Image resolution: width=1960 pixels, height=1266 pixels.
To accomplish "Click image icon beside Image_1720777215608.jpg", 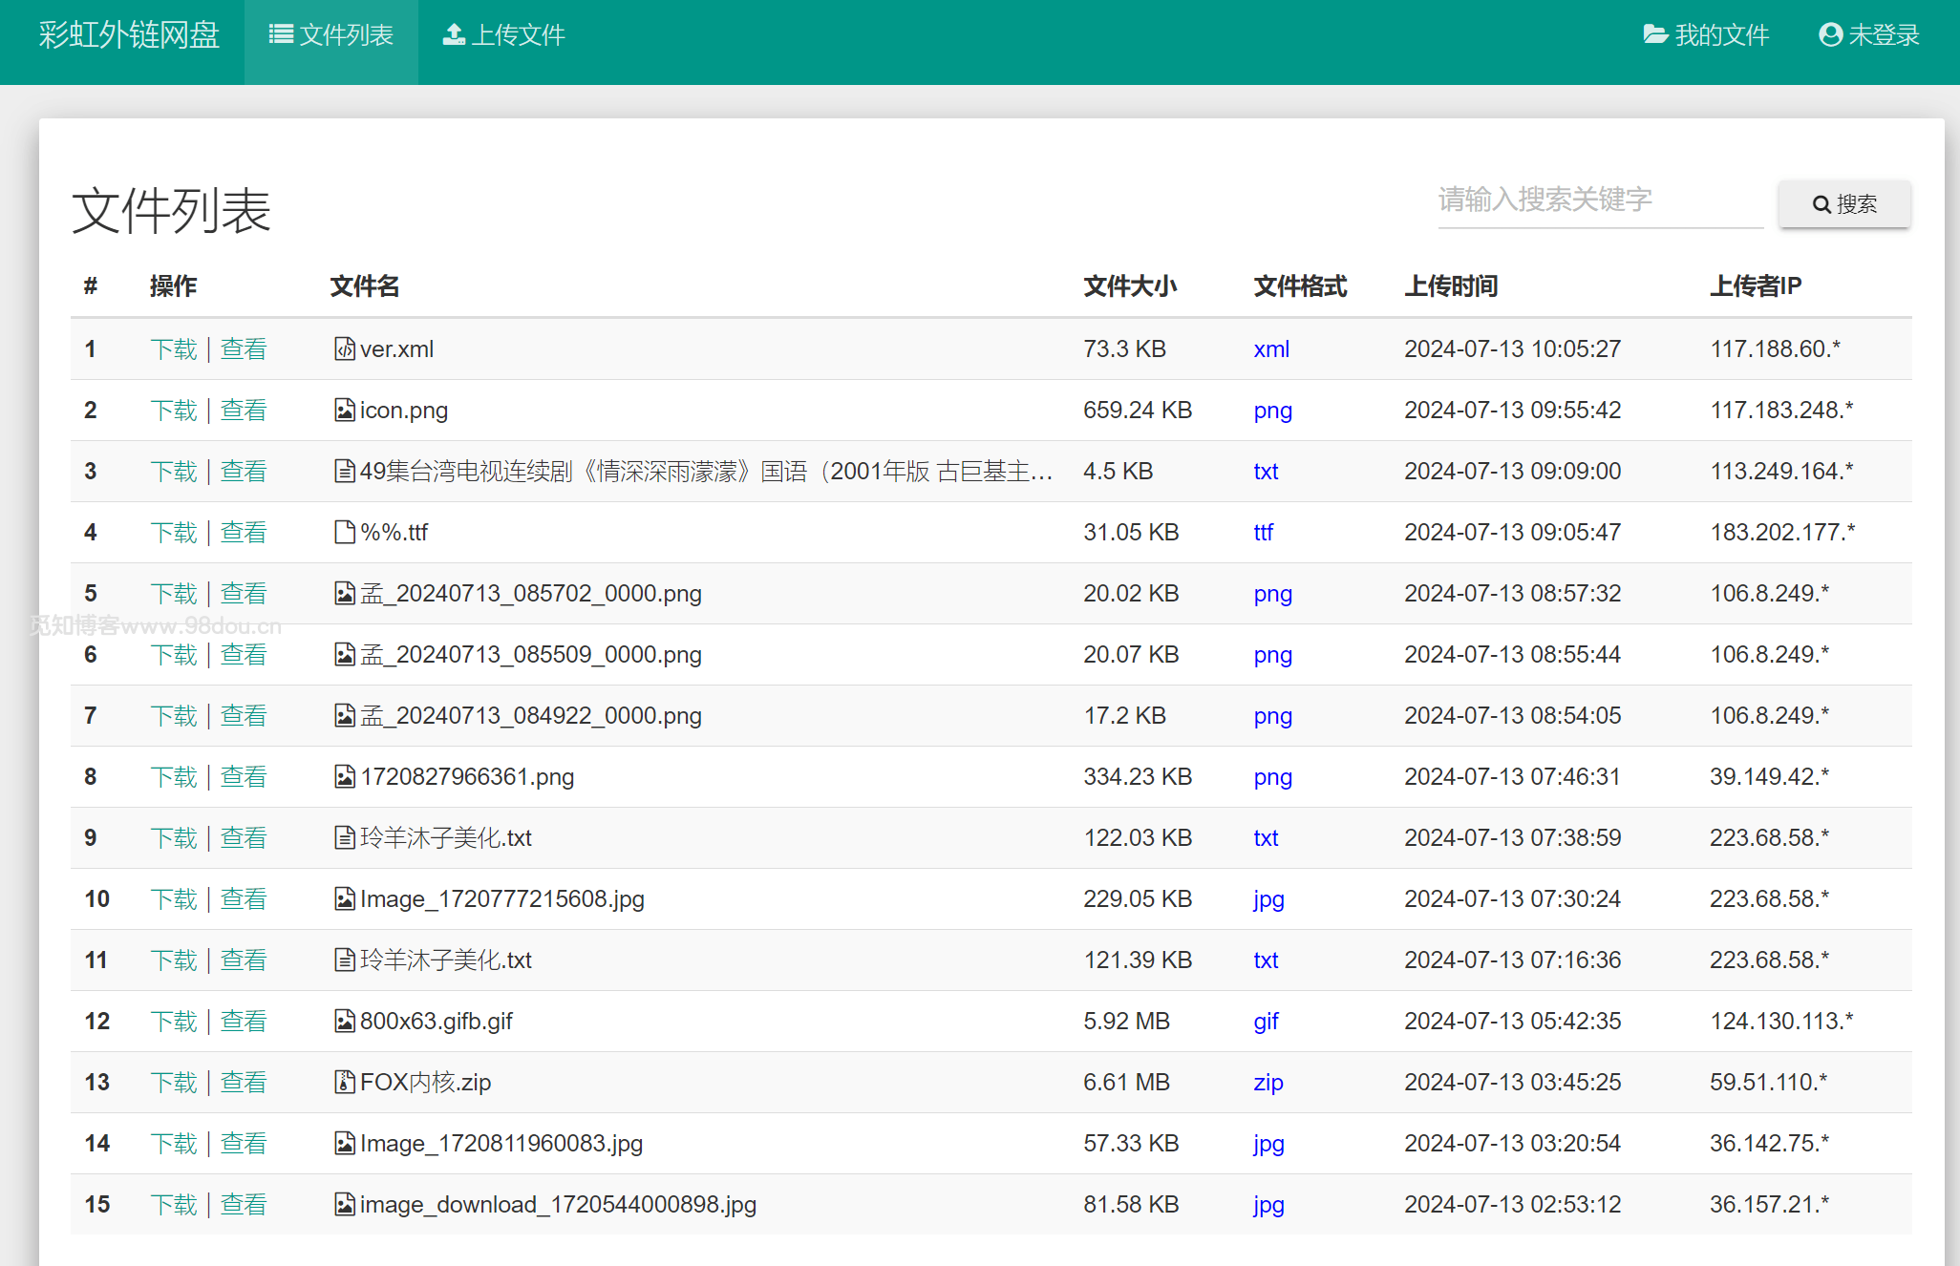I will (345, 899).
